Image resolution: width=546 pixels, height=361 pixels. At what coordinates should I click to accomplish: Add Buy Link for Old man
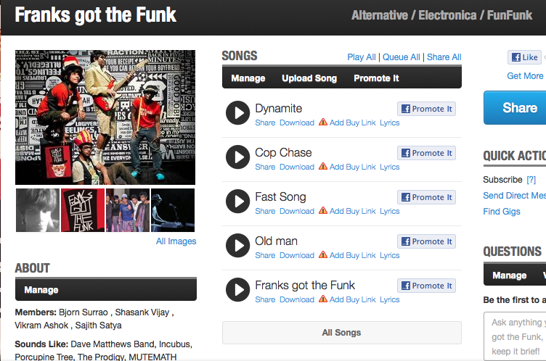(352, 255)
